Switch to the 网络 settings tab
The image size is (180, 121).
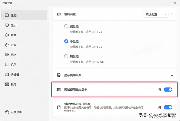13,55
